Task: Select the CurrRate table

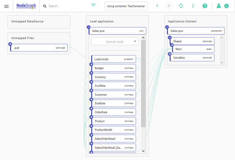Action: pos(114,86)
